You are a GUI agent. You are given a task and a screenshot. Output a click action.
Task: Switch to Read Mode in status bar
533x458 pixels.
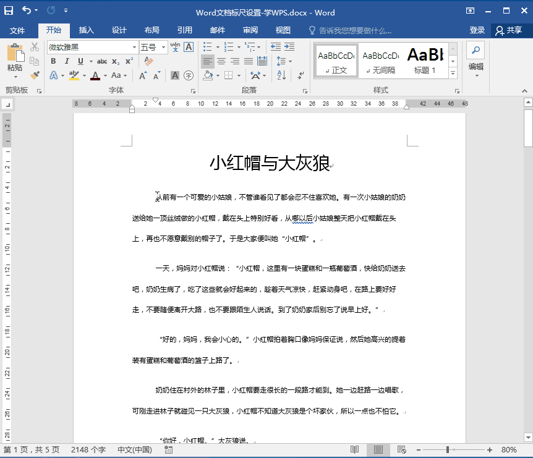(356, 449)
